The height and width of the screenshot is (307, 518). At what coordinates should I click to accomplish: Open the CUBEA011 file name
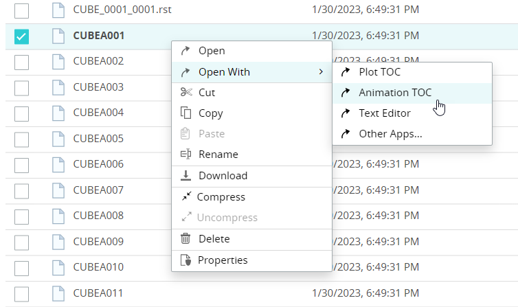[98, 293]
